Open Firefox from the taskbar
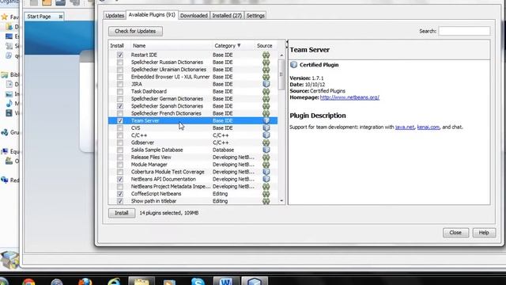The image size is (506, 285). point(85,282)
